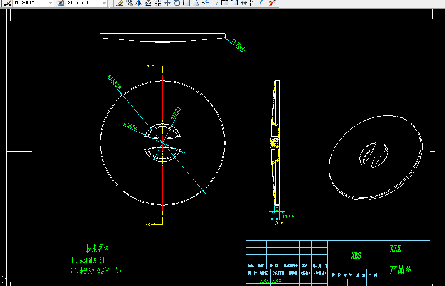The image size is (445, 286).
Task: Select the Trim tool
Action: pos(206,3)
